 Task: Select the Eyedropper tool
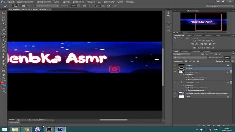[x=3, y=30]
